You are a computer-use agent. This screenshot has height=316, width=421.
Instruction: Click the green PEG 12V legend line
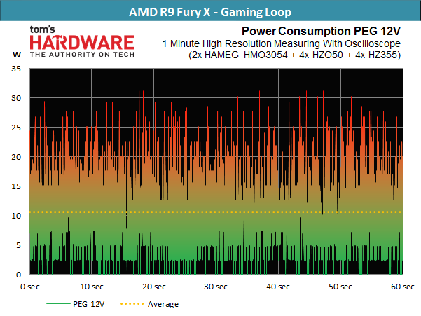[x=58, y=303]
